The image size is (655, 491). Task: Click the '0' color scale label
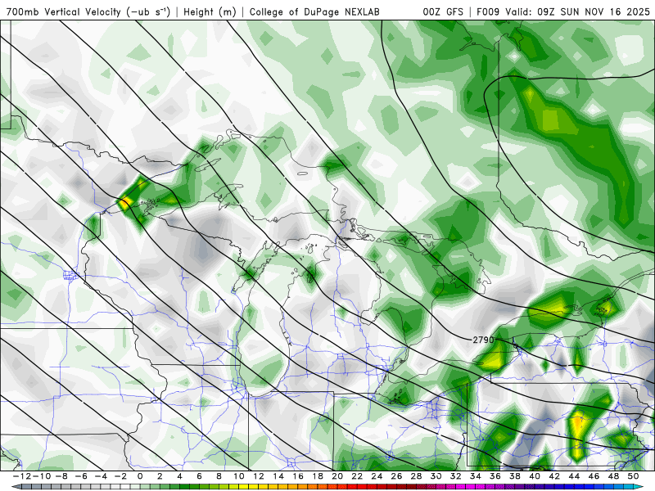coord(140,476)
